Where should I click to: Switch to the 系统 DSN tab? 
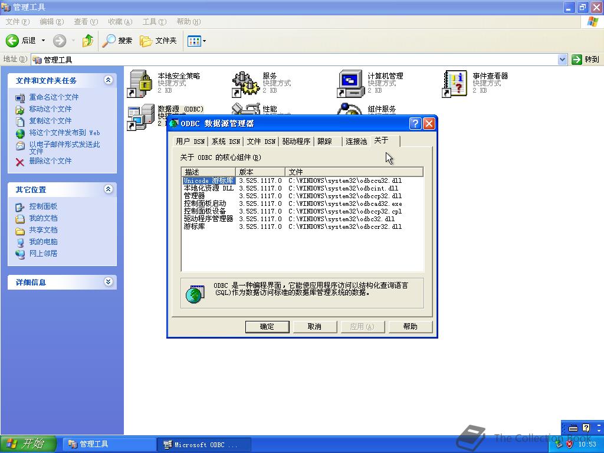coord(226,142)
